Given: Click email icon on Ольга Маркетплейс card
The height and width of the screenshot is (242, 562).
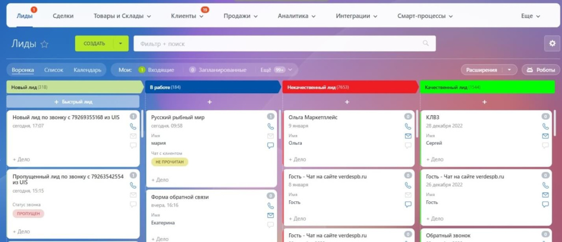Looking at the screenshot, I should (x=408, y=136).
